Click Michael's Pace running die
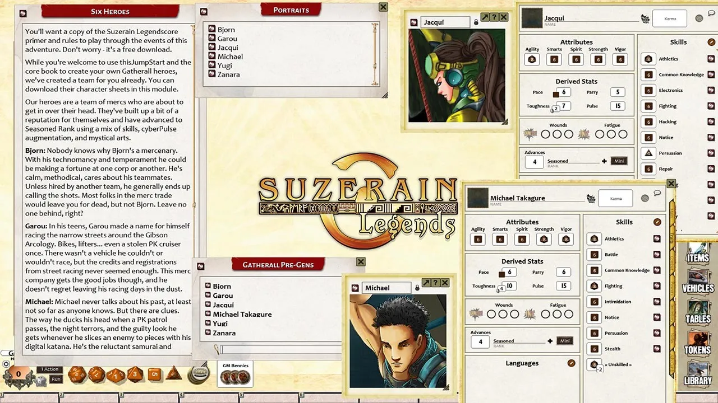Viewport: 718px width, 403px height. [501, 273]
